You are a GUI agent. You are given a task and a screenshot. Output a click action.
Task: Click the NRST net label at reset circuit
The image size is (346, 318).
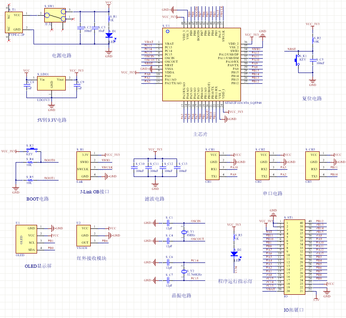coord(291,49)
